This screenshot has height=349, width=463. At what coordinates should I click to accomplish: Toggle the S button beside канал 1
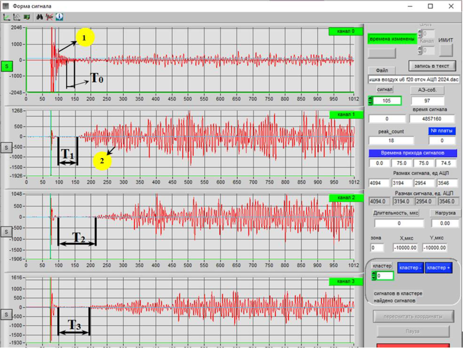(x=6, y=148)
